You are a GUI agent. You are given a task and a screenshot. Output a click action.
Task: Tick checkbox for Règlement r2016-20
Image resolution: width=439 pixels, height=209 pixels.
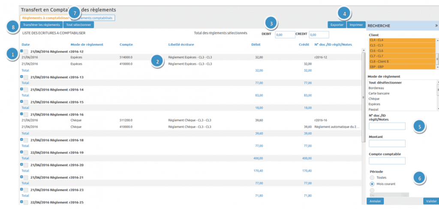coord(26,165)
